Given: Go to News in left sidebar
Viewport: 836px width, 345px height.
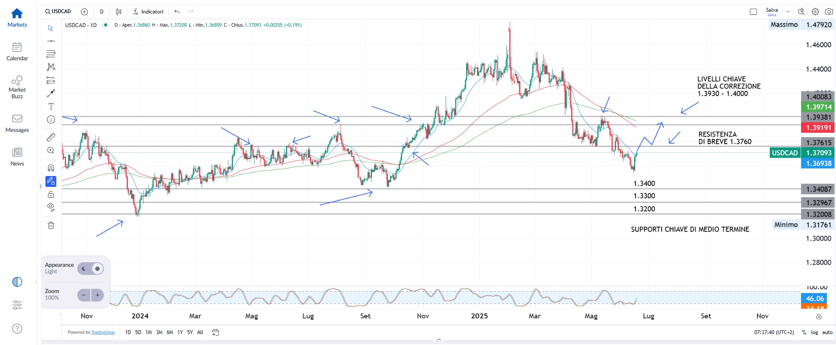Looking at the screenshot, I should (x=17, y=157).
